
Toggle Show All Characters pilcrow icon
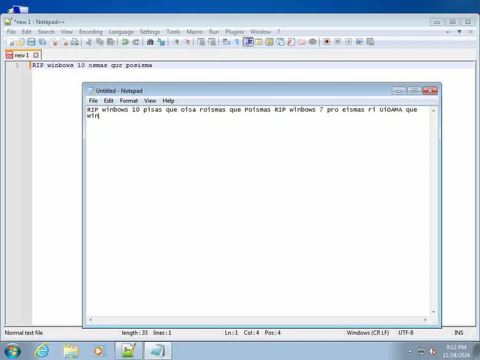coord(237,42)
